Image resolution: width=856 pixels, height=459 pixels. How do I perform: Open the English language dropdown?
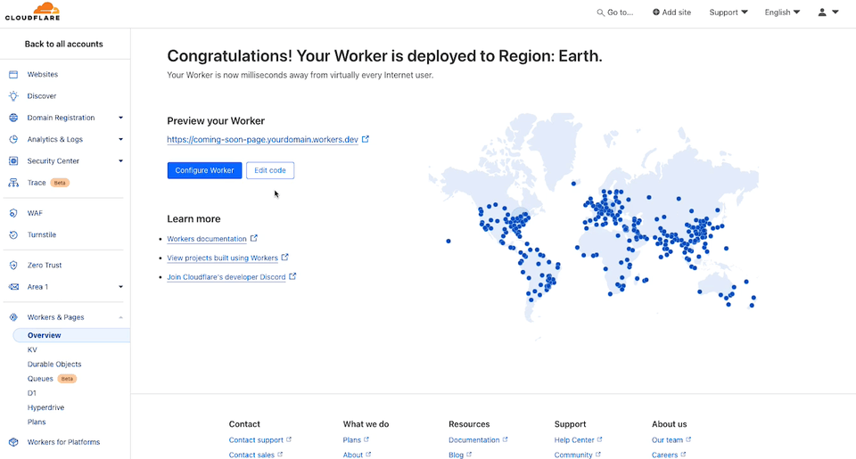coord(782,12)
